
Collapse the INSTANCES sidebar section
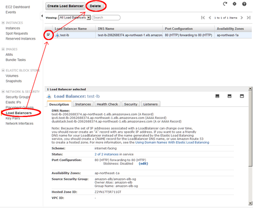click(3, 23)
